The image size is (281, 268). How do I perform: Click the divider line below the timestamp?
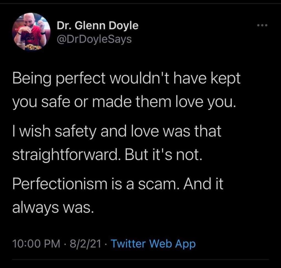point(140,259)
